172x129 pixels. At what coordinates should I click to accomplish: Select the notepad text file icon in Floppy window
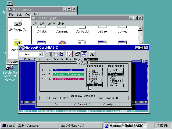(x=82, y=42)
